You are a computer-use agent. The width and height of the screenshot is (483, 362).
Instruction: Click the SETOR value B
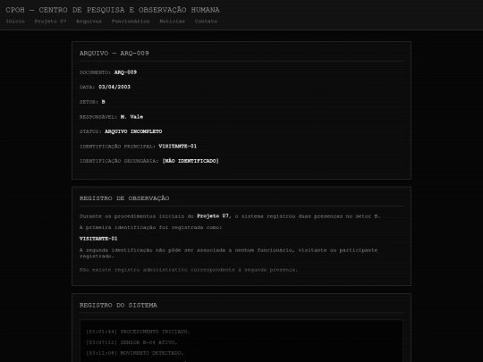coord(103,102)
